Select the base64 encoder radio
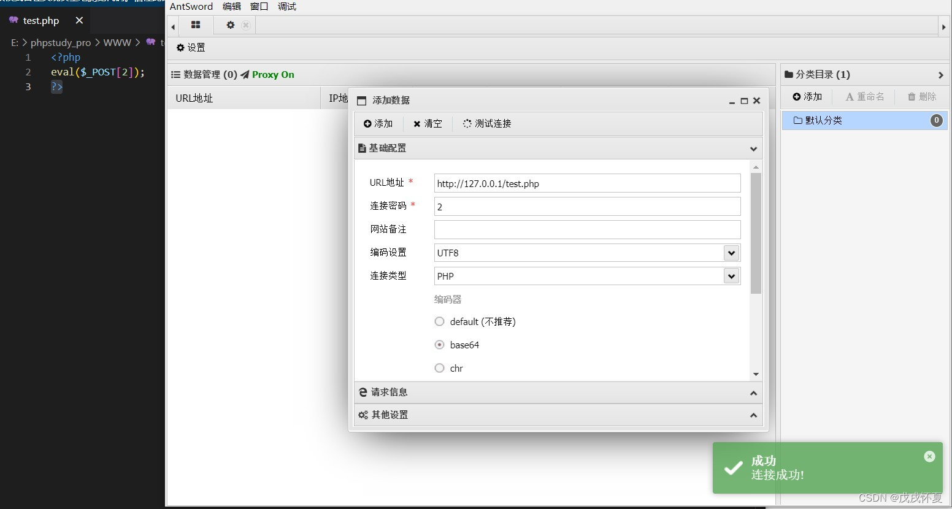952x509 pixels. [x=439, y=345]
